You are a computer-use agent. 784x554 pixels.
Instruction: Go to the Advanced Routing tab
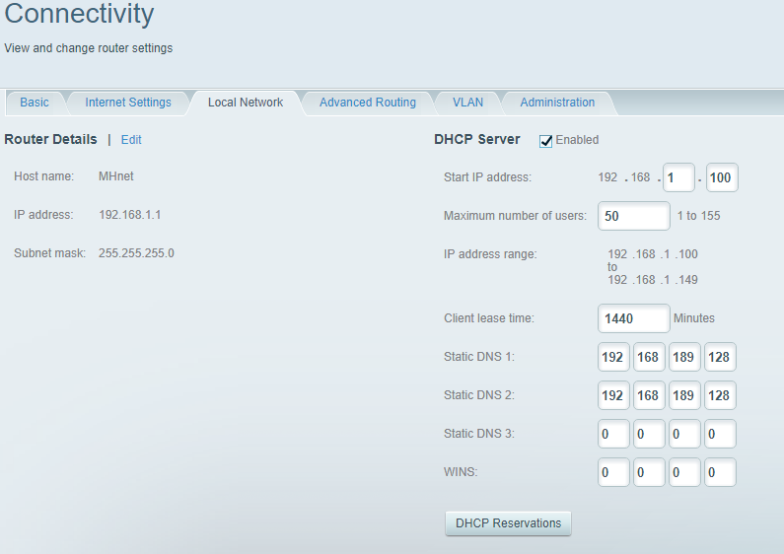pyautogui.click(x=368, y=103)
